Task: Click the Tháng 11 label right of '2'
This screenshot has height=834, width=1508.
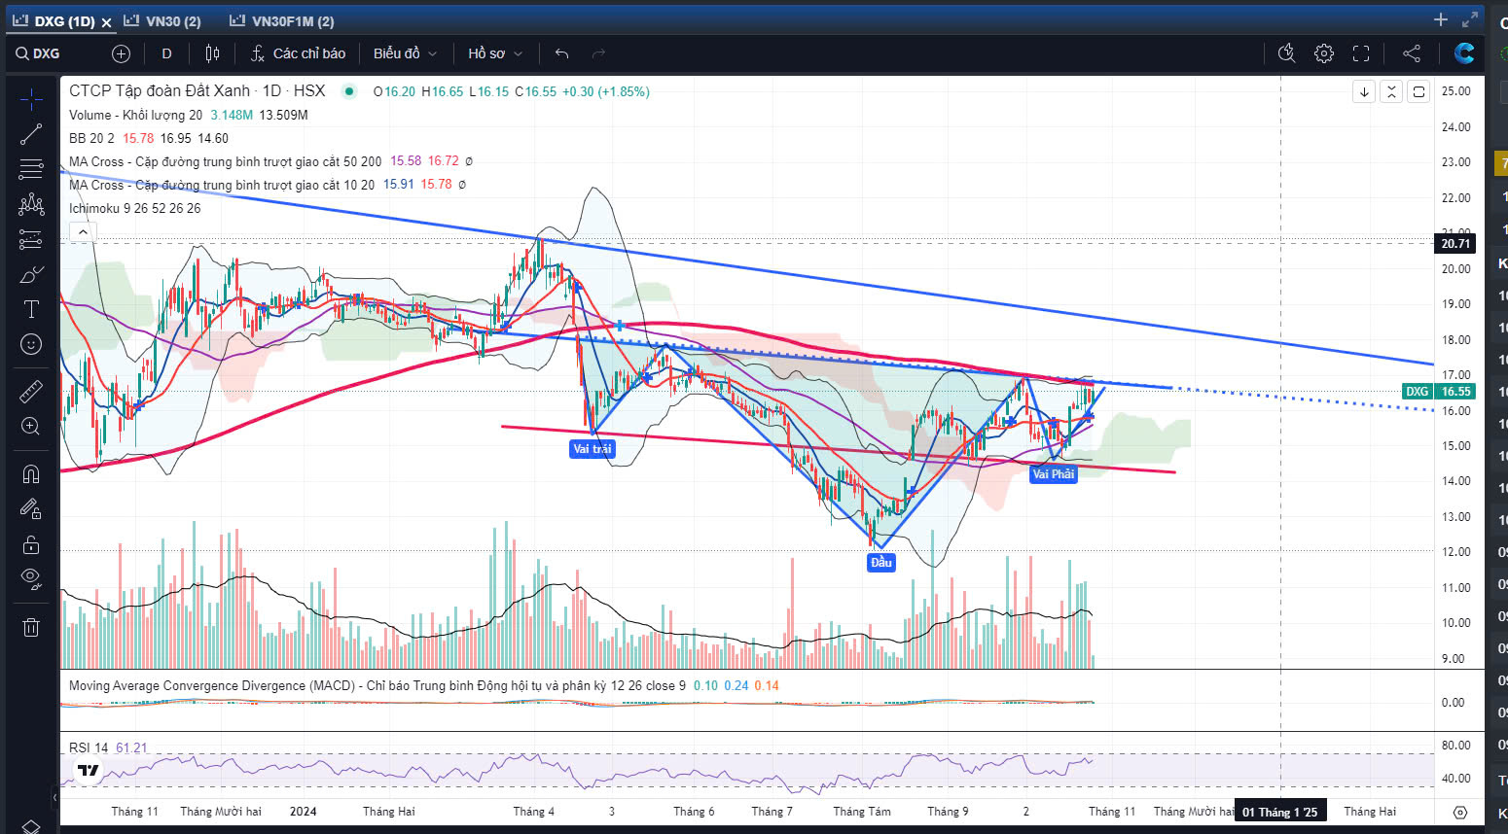Action: click(1112, 812)
